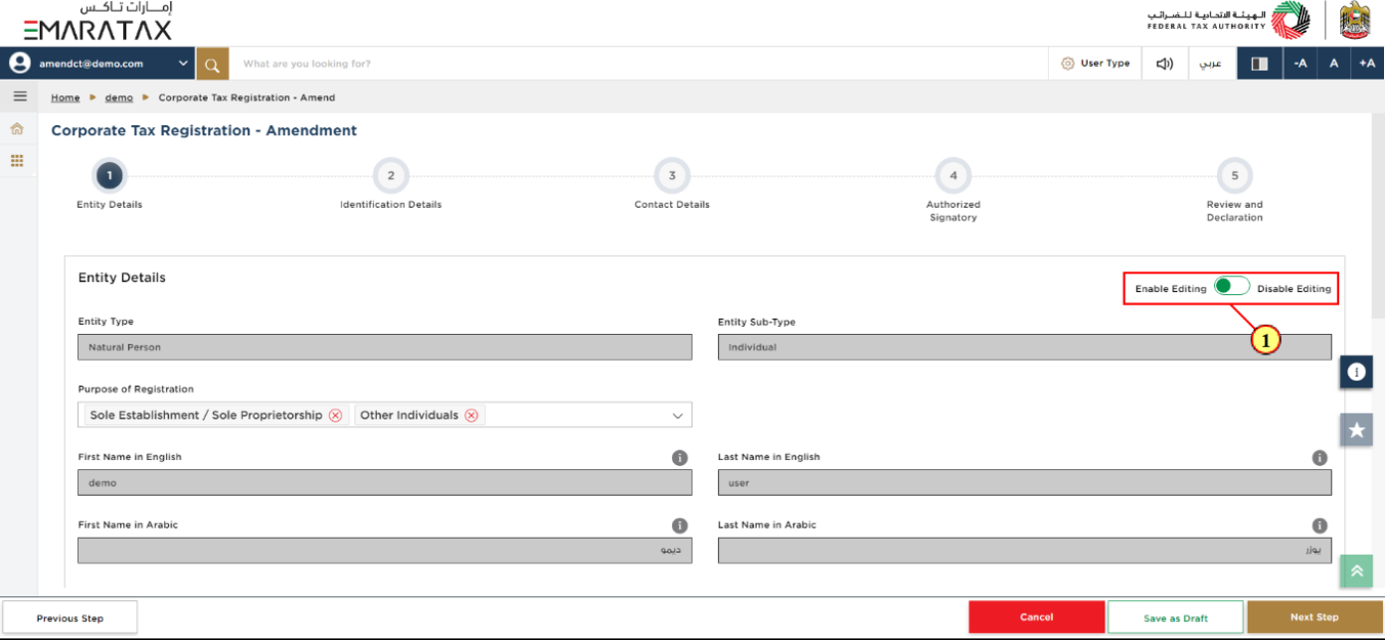The height and width of the screenshot is (640, 1385).
Task: Click the Next Step button
Action: [1314, 617]
